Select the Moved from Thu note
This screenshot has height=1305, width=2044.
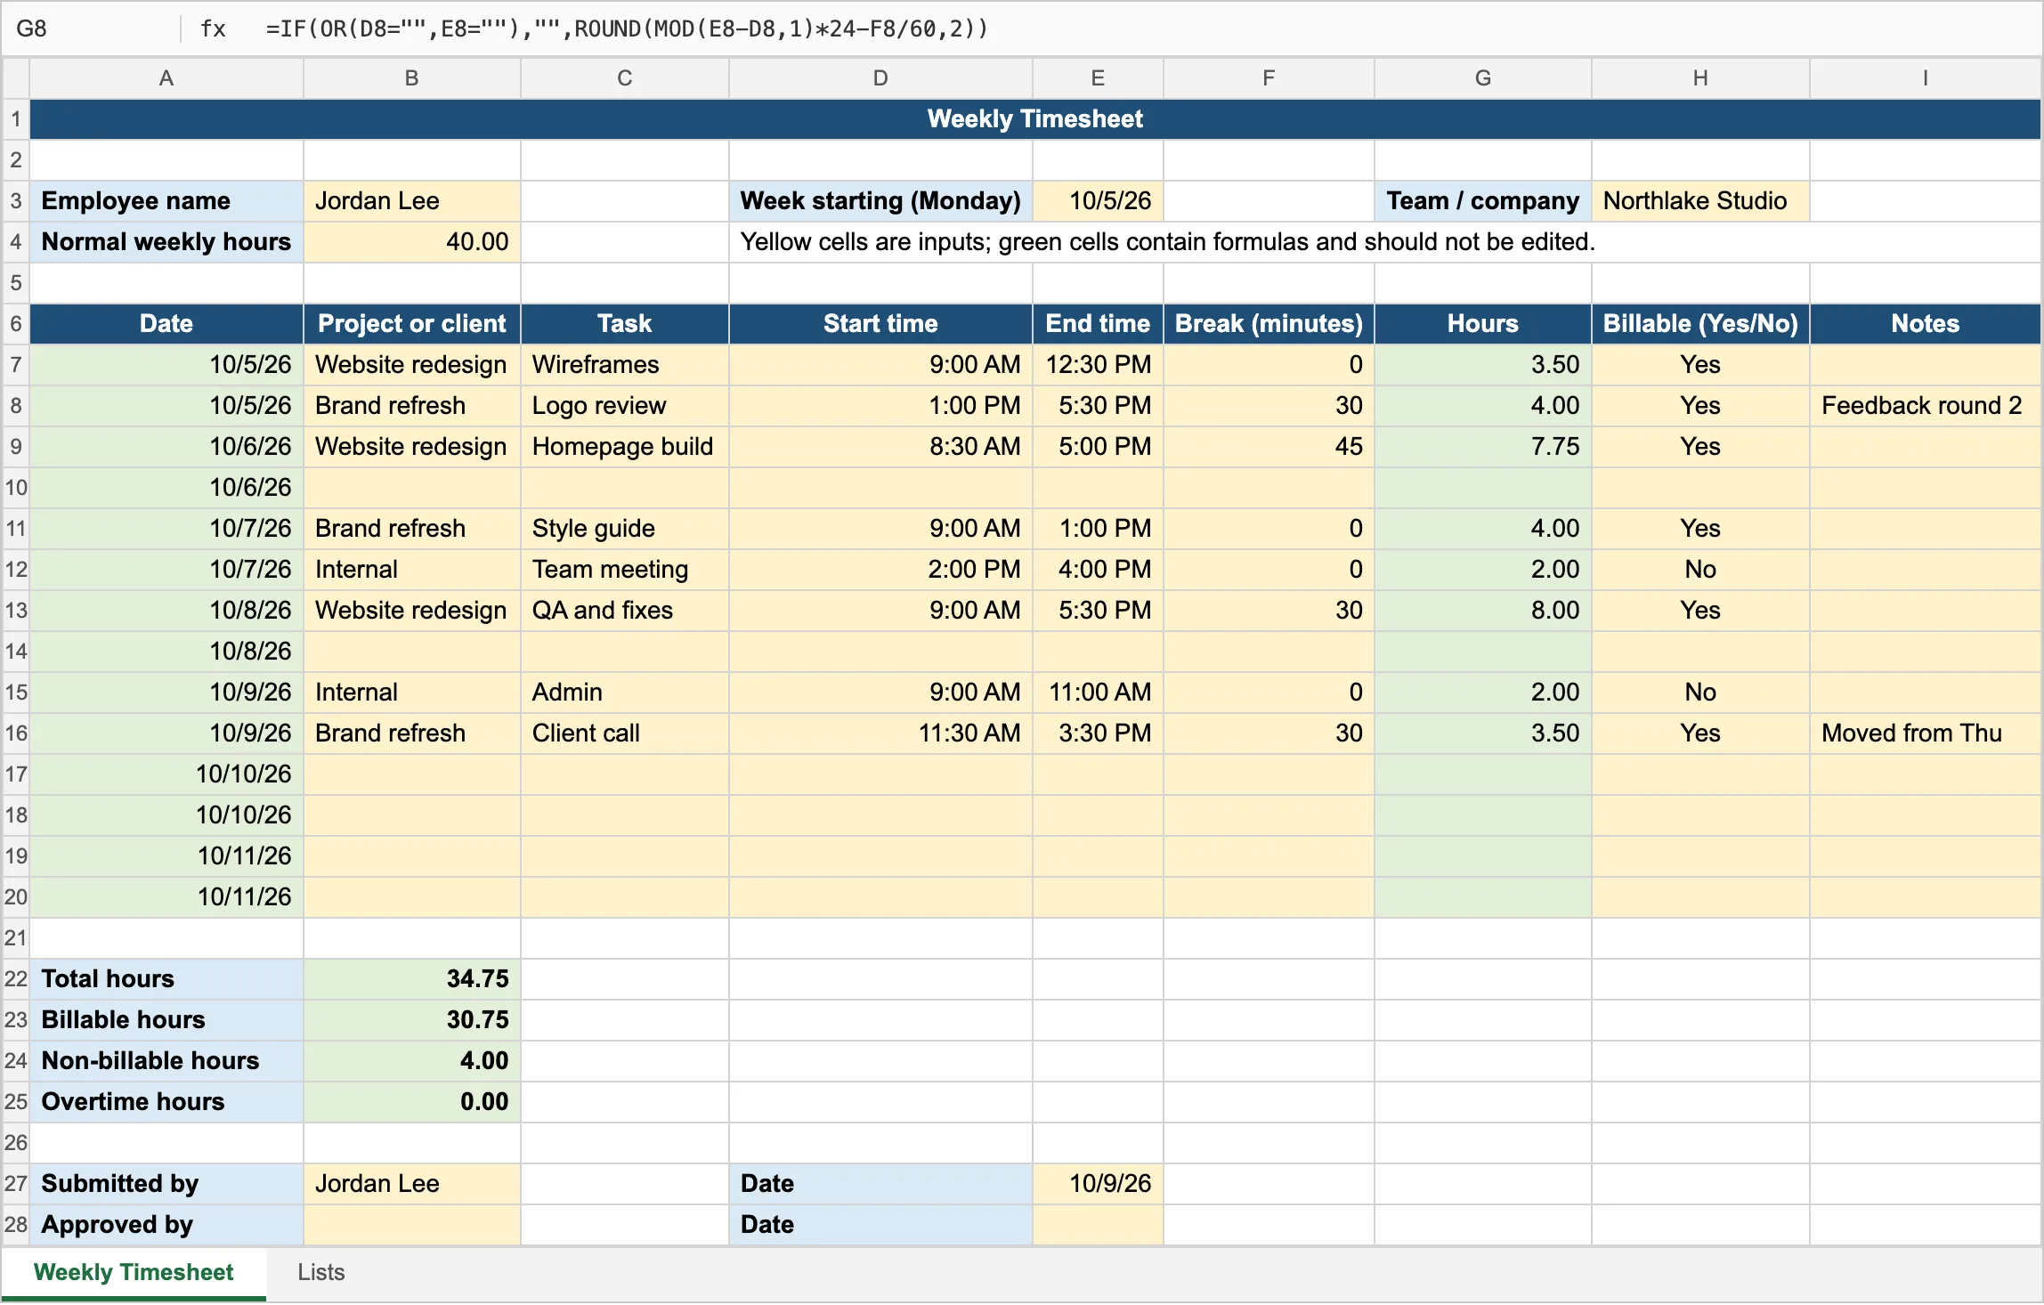pyautogui.click(x=1925, y=734)
